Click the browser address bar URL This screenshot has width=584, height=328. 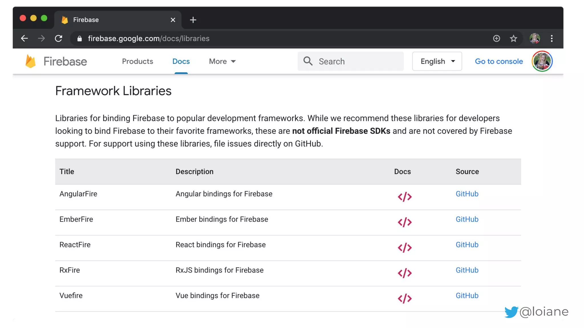coord(148,38)
